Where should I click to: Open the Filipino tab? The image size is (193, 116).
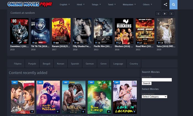point(18,64)
